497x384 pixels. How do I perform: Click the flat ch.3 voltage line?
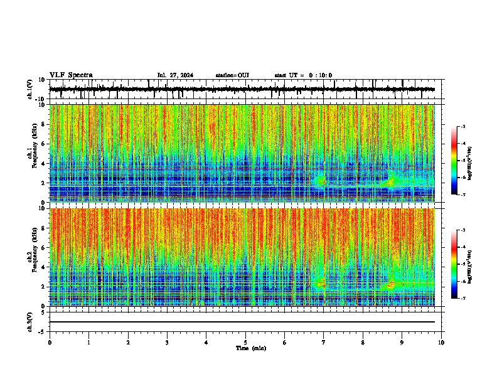click(242, 322)
